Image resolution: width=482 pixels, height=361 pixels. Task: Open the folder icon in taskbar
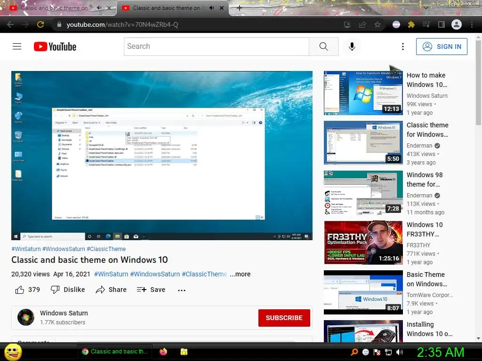pyautogui.click(x=184, y=352)
